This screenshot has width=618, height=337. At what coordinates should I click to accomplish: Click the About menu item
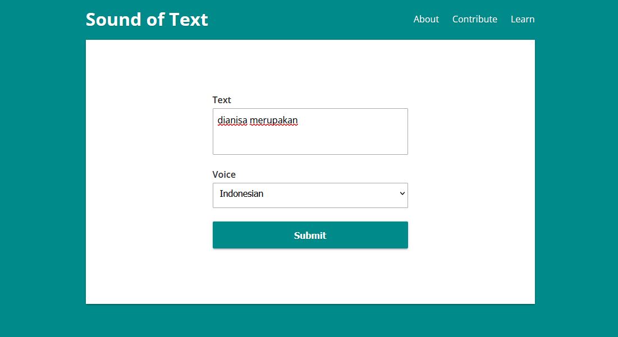click(x=426, y=19)
